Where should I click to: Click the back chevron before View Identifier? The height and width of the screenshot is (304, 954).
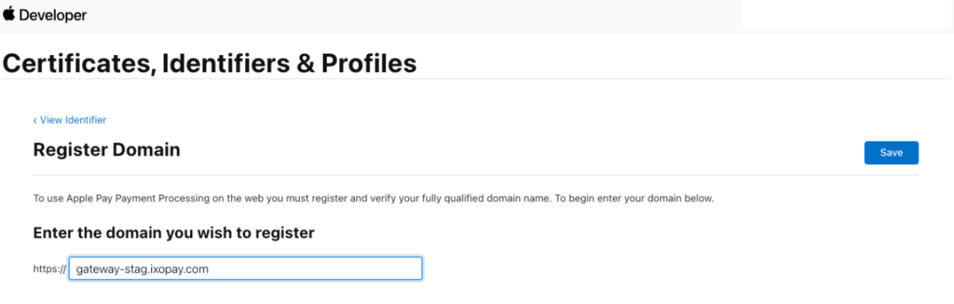[35, 120]
